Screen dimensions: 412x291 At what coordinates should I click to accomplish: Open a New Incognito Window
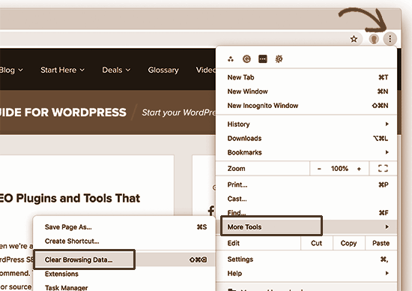point(306,106)
